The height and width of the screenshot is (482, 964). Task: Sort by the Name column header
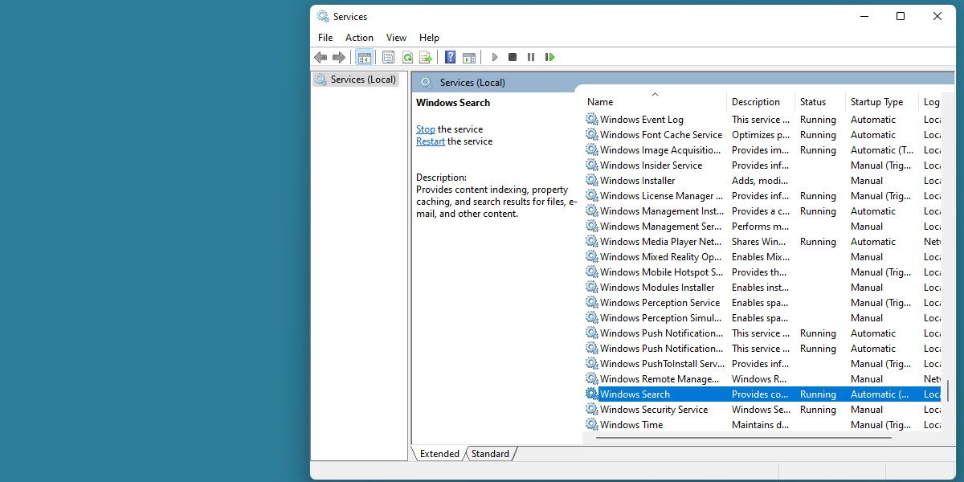tap(655, 102)
